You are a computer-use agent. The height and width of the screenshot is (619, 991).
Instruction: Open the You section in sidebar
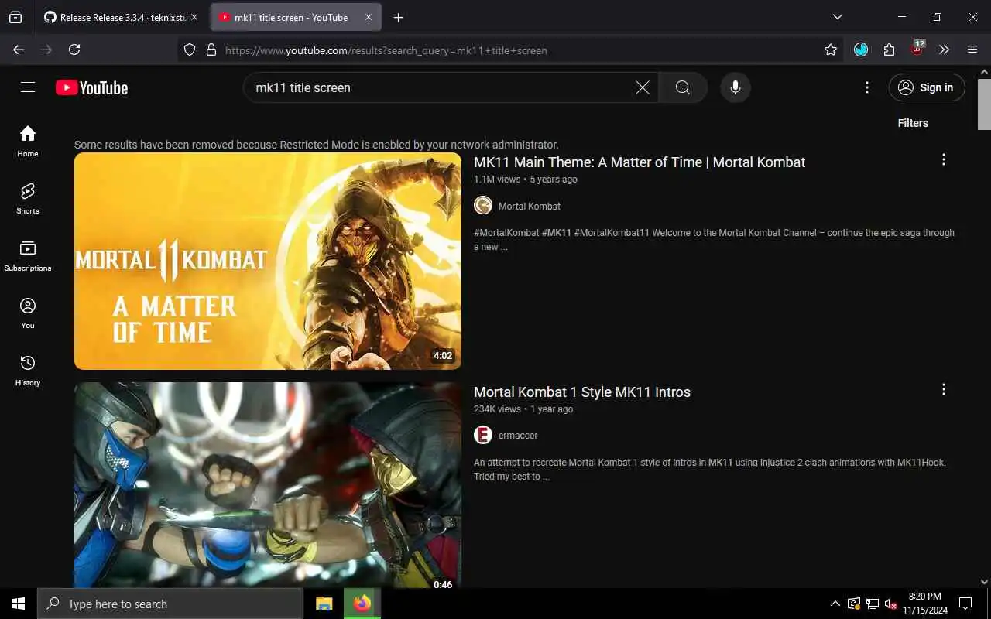point(28,313)
